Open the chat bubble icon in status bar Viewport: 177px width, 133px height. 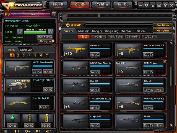point(37,131)
